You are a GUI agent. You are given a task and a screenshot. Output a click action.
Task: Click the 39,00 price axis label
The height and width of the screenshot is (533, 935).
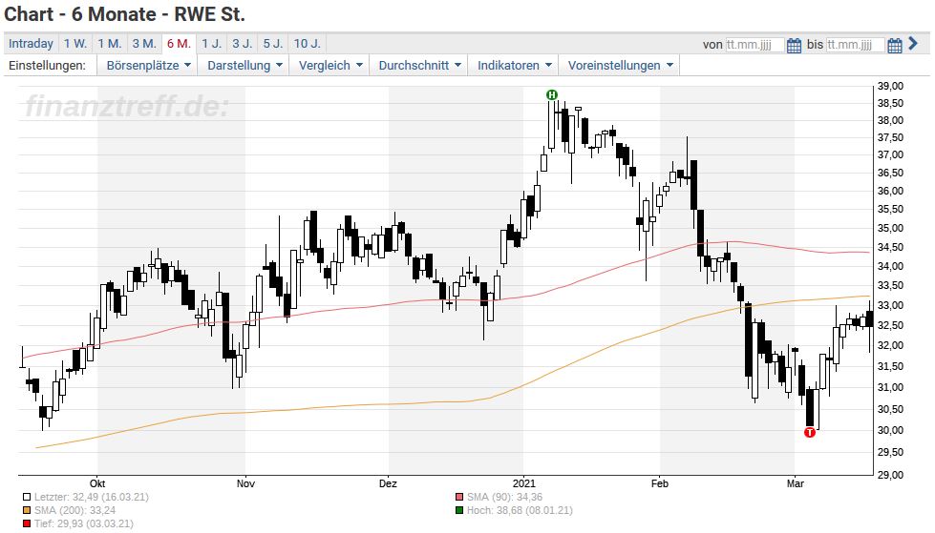tap(891, 86)
